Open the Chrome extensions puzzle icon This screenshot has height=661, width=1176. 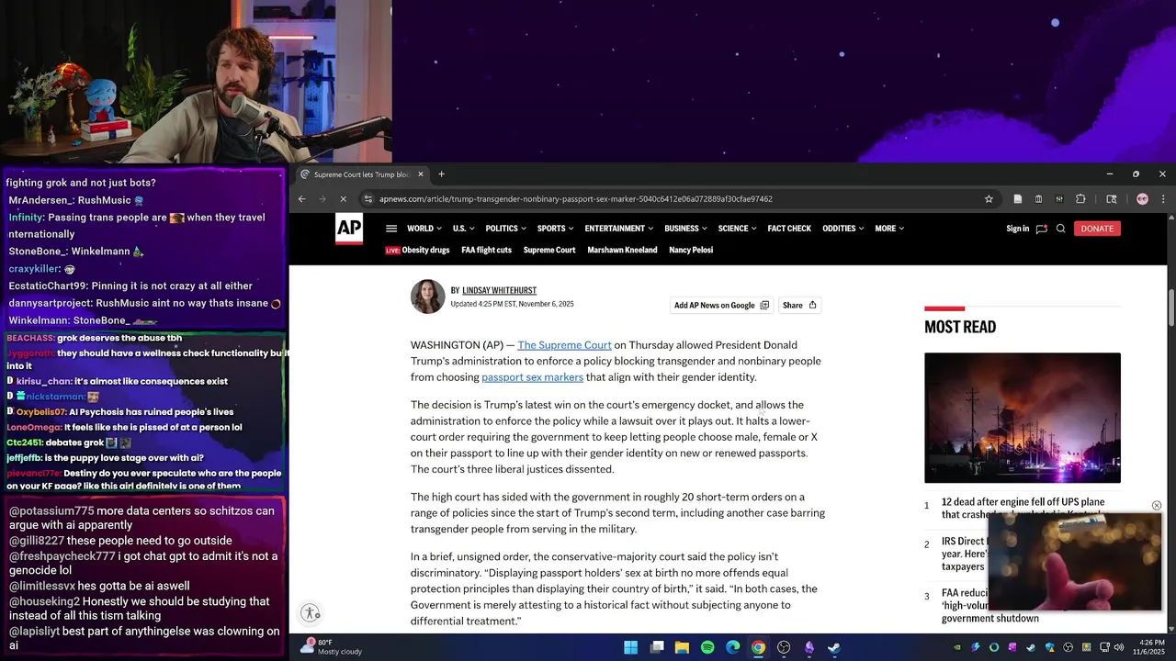1080,199
